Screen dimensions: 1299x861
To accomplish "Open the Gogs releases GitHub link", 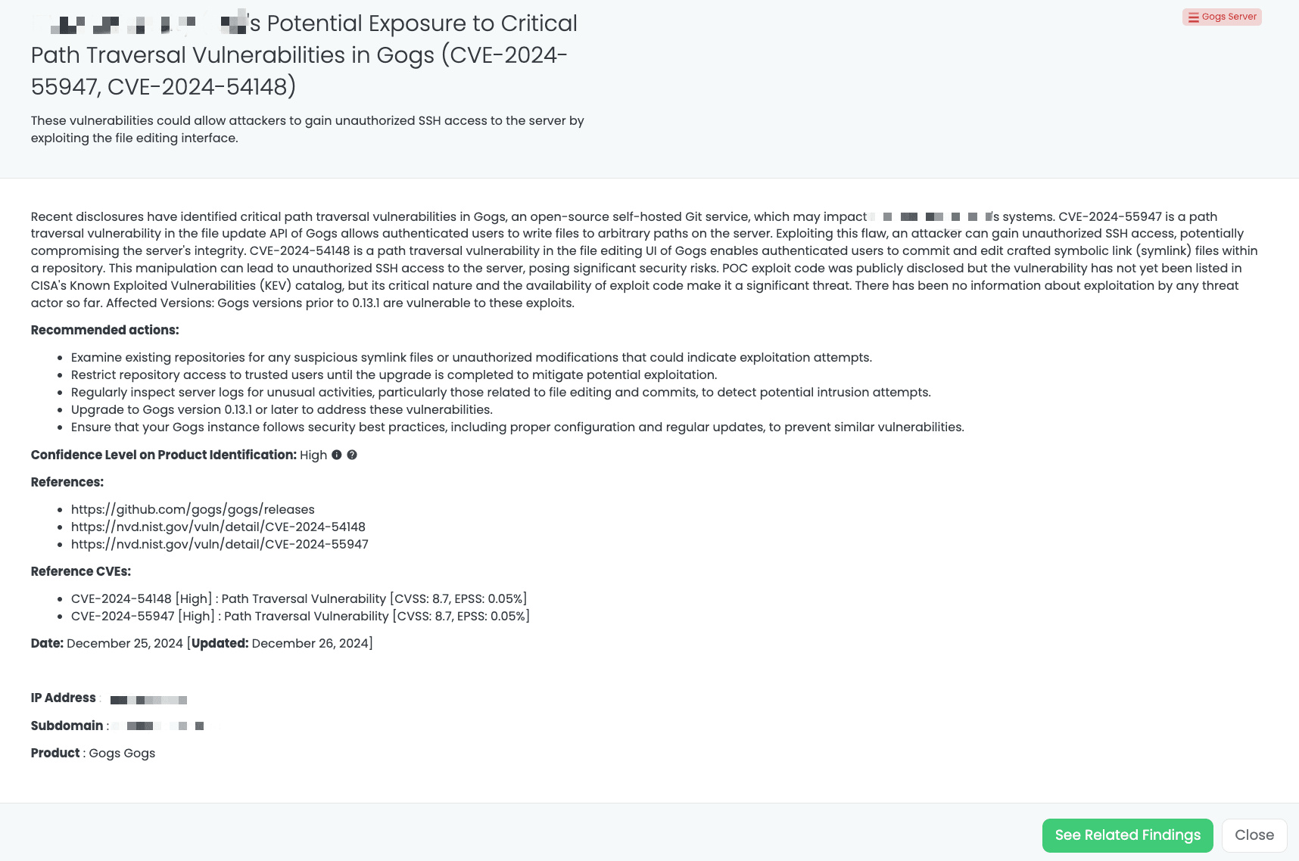I will pos(193,509).
